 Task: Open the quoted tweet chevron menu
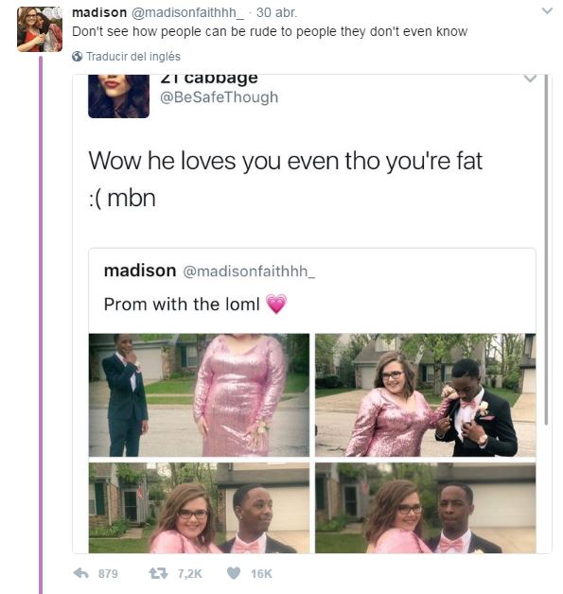click(x=530, y=79)
